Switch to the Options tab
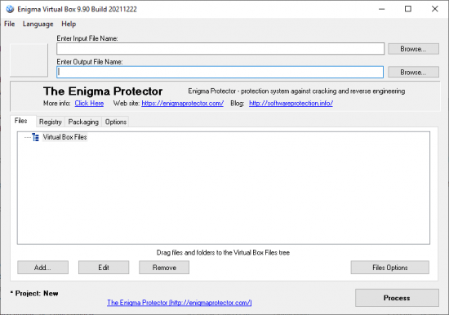 pos(116,122)
